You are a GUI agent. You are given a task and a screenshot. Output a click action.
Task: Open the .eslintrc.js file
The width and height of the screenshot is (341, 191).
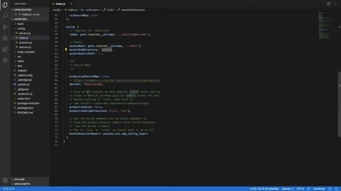(23, 84)
